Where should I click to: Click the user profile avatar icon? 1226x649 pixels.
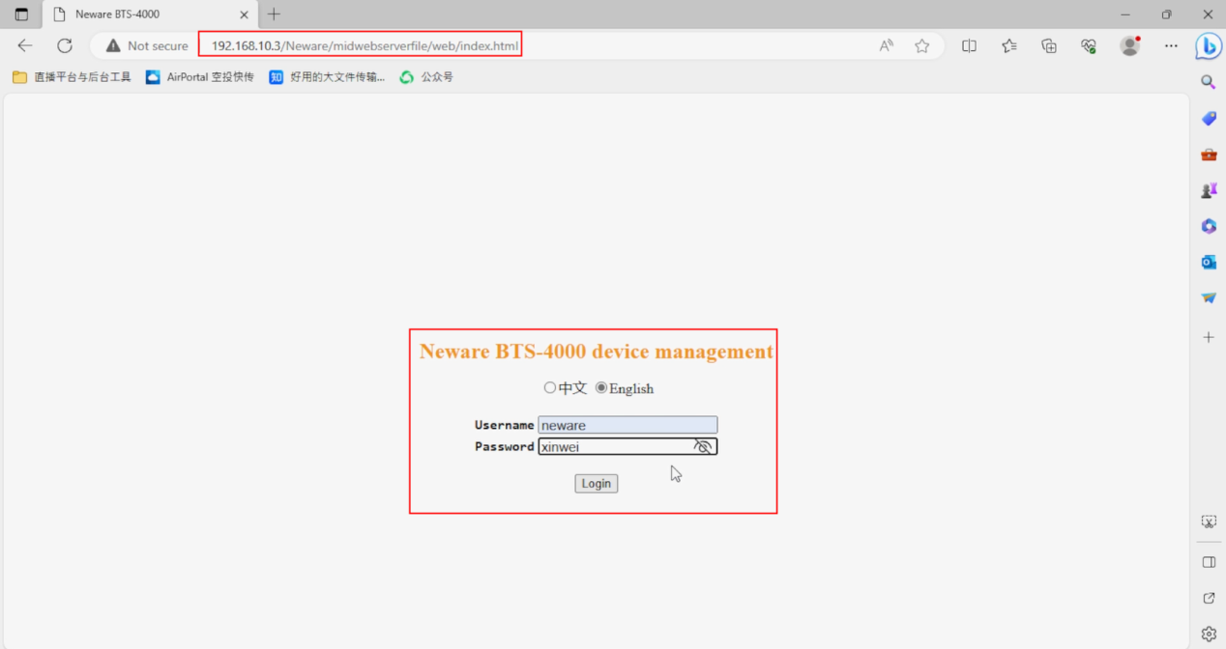1129,45
